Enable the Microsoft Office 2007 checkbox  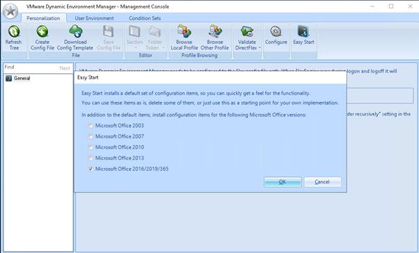click(91, 137)
